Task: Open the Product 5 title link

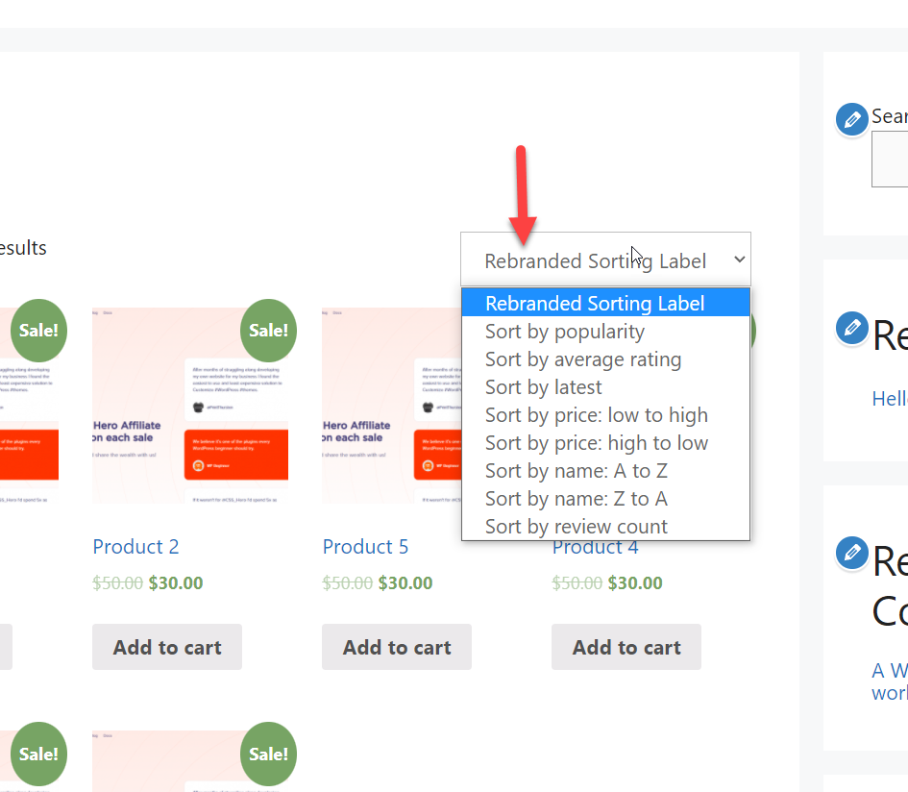Action: (365, 546)
